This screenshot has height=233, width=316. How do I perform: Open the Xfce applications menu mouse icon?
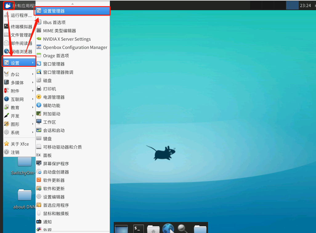[x=8, y=6]
